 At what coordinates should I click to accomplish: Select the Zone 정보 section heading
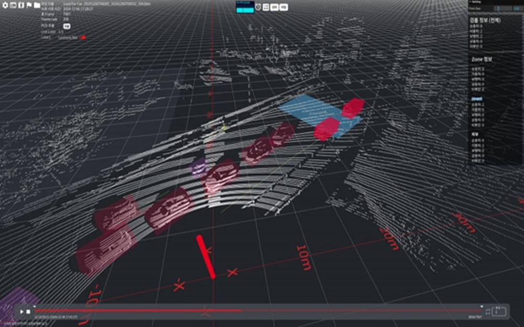(482, 59)
